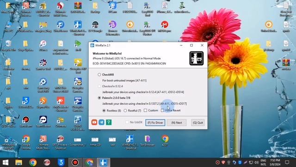This screenshot has width=296, height=167.
Task: Click the (N) Next button
Action: [x=177, y=122]
